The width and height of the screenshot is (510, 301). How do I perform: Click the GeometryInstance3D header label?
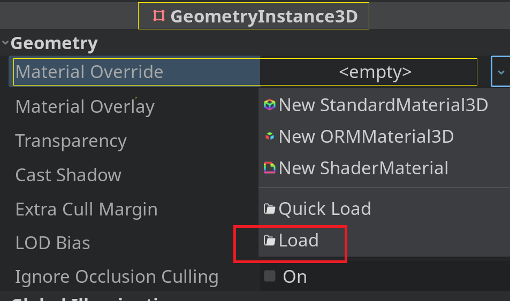click(263, 16)
